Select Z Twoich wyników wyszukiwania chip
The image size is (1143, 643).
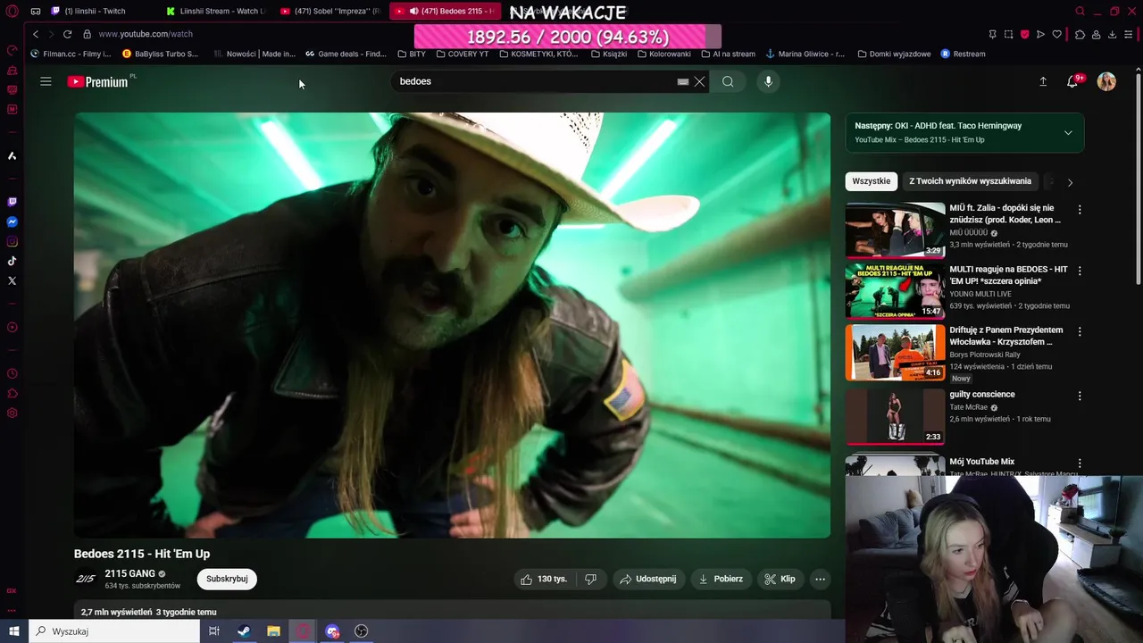coord(970,181)
